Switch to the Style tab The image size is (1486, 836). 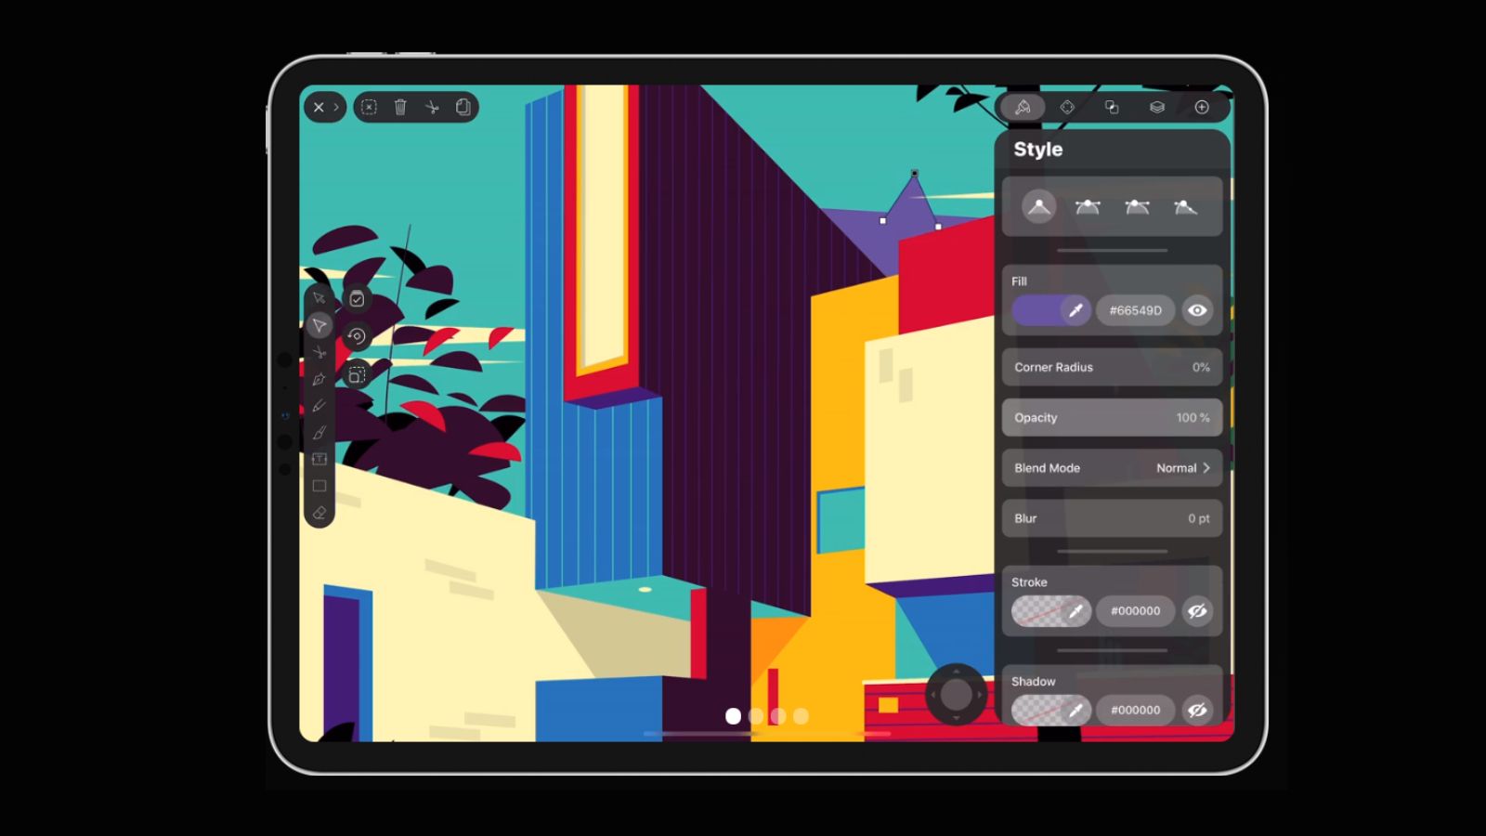pos(1023,107)
